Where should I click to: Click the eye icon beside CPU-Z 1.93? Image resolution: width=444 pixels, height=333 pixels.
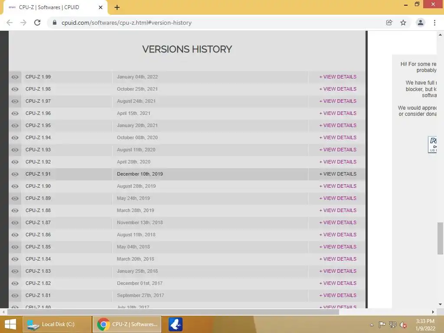click(x=15, y=150)
